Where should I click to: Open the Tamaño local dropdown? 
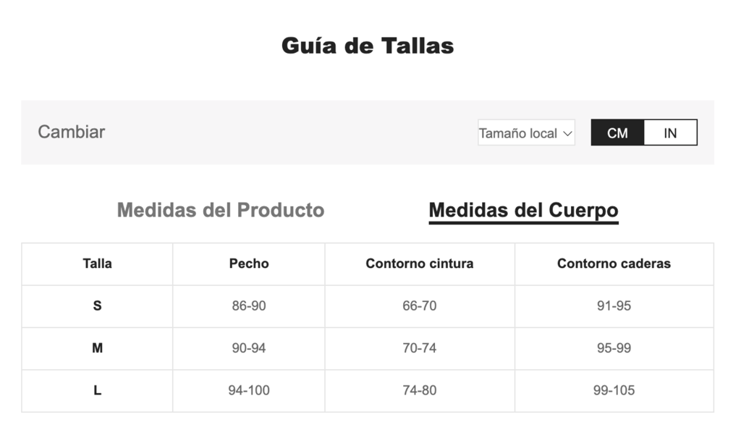526,132
